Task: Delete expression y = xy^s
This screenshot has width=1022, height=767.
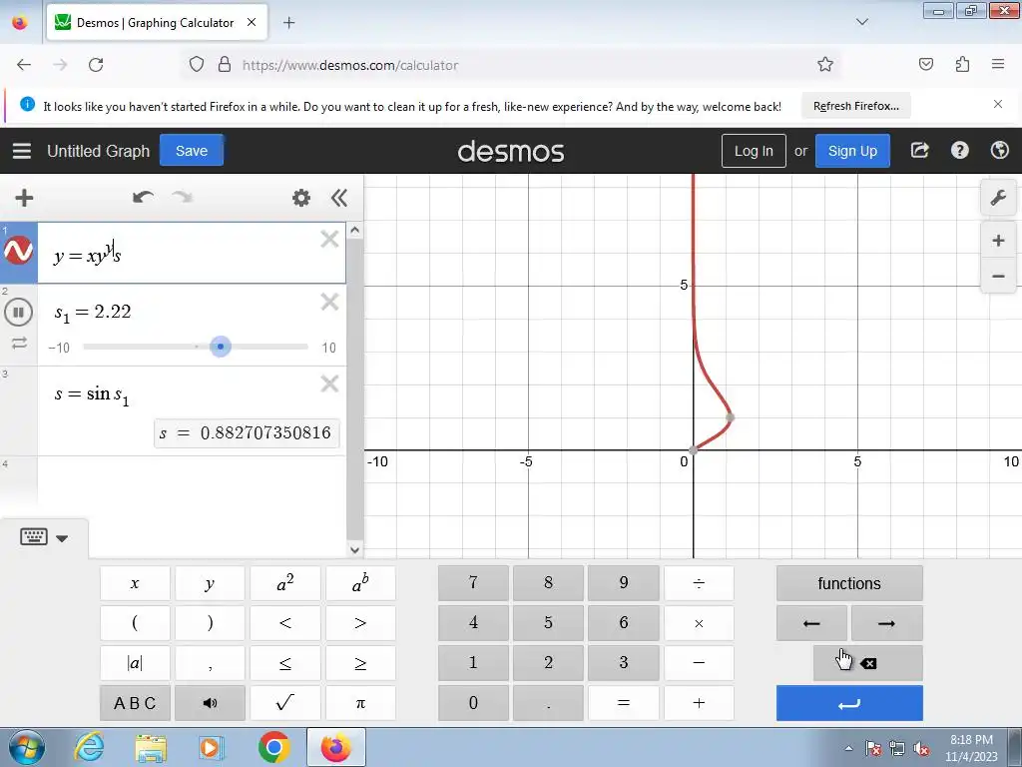Action: (x=329, y=240)
